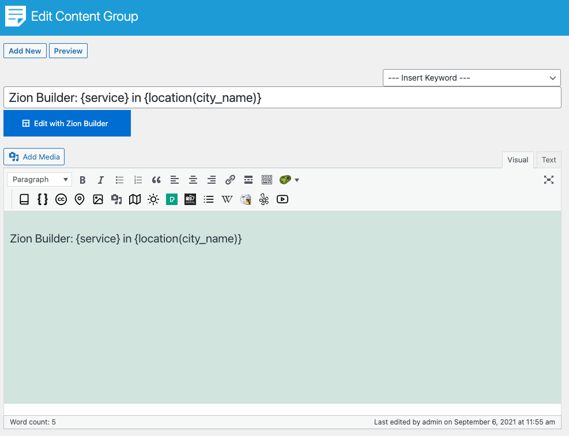Click the sun weather icon

point(153,199)
